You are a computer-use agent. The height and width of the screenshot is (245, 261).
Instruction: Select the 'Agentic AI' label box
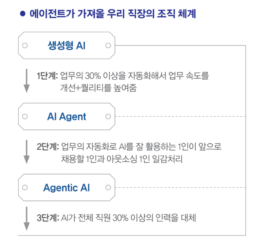click(66, 188)
